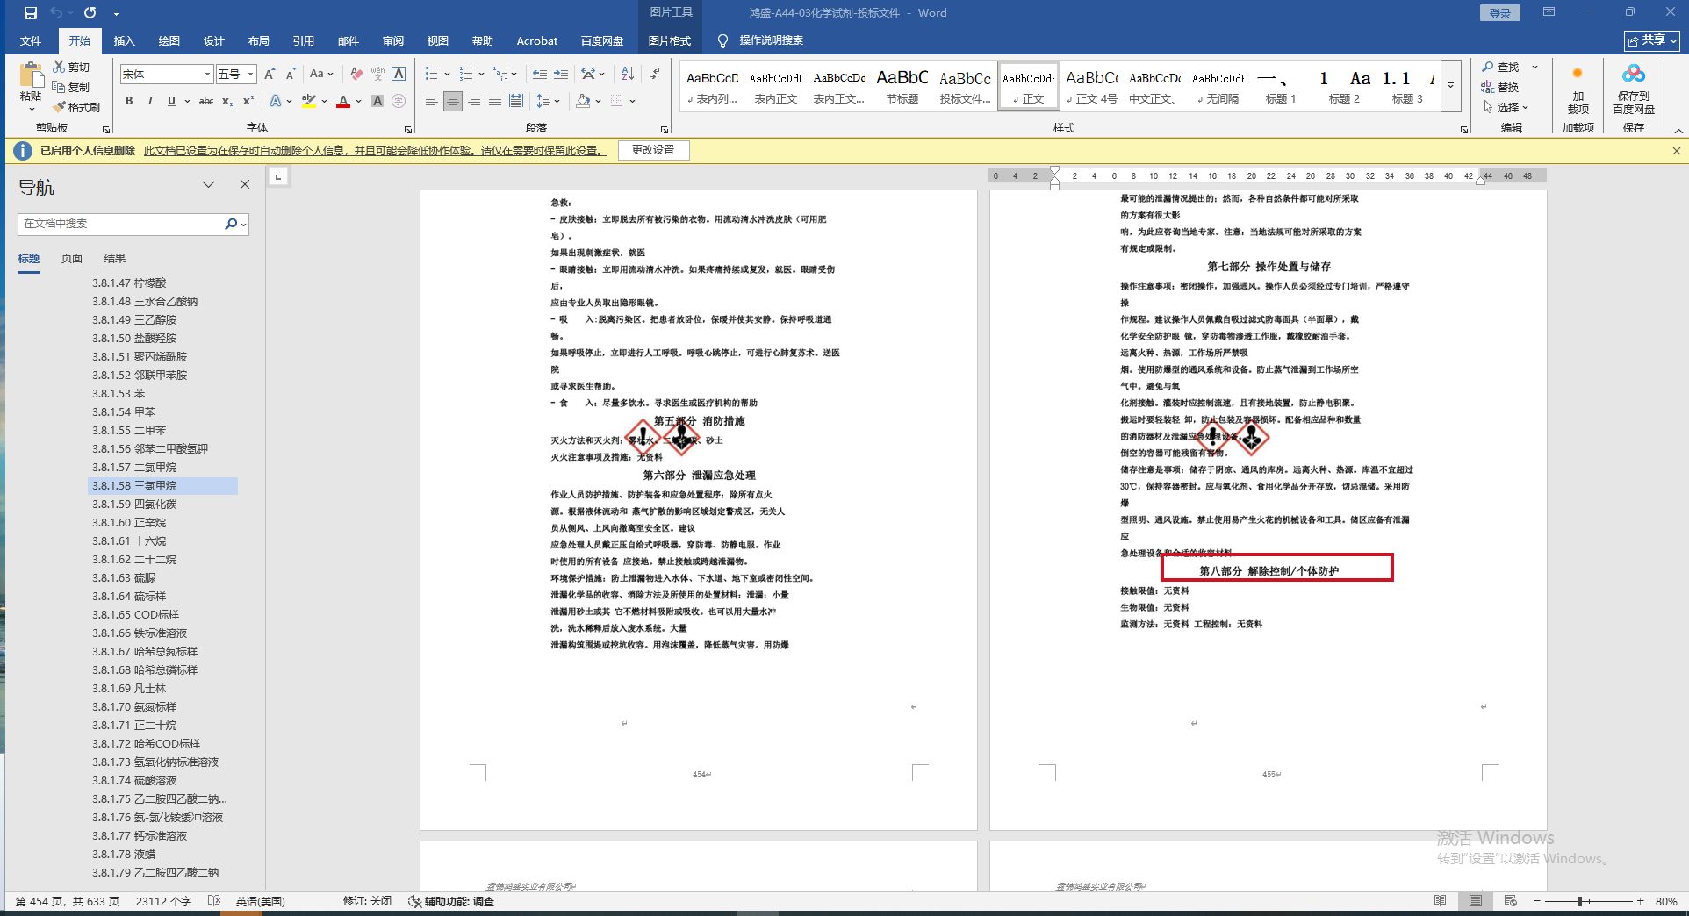Click the save icon in quick access toolbar
Viewport: 1689px width, 916px height.
coord(31,13)
